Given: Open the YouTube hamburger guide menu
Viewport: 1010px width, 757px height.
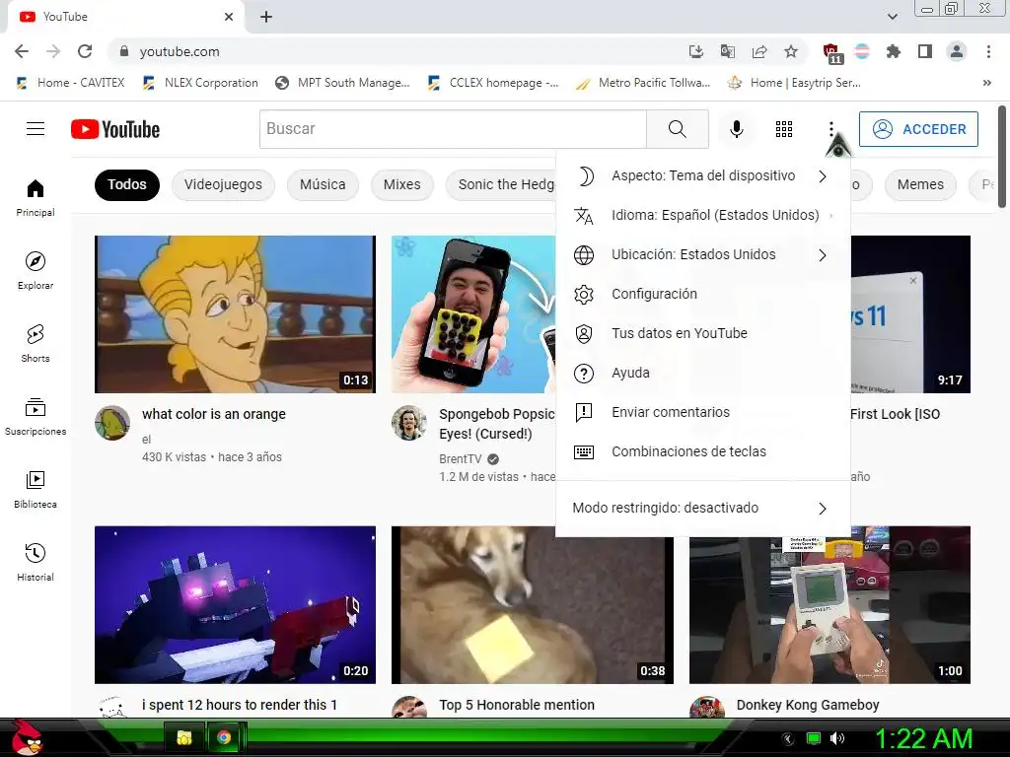Looking at the screenshot, I should [x=36, y=129].
